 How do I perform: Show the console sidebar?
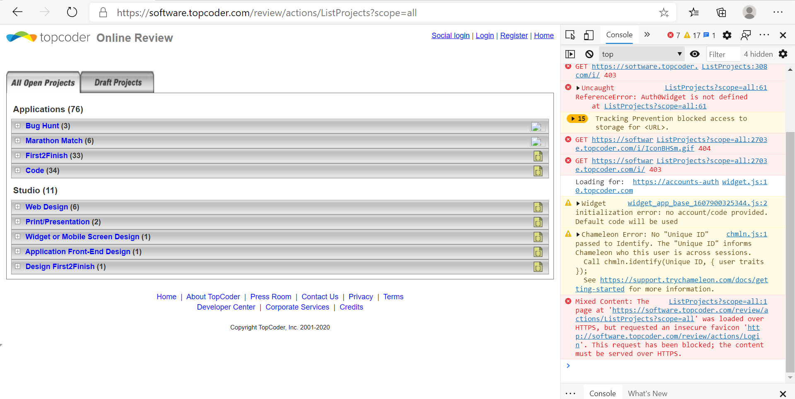pos(570,54)
